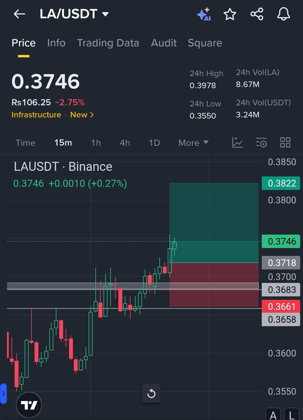
Task: Select the 1h interval
Action: 96,143
